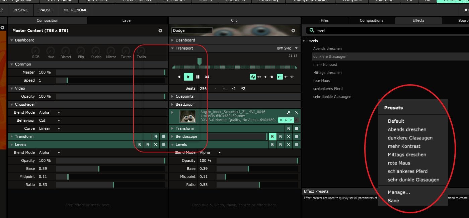Open Master Content composition settings gear
Viewport: 469px width, 218px height.
click(160, 30)
